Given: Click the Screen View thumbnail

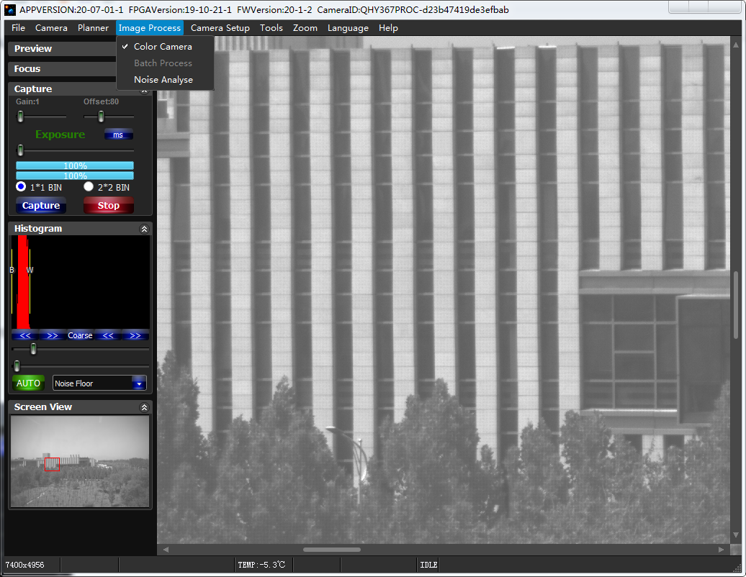Looking at the screenshot, I should [80, 461].
